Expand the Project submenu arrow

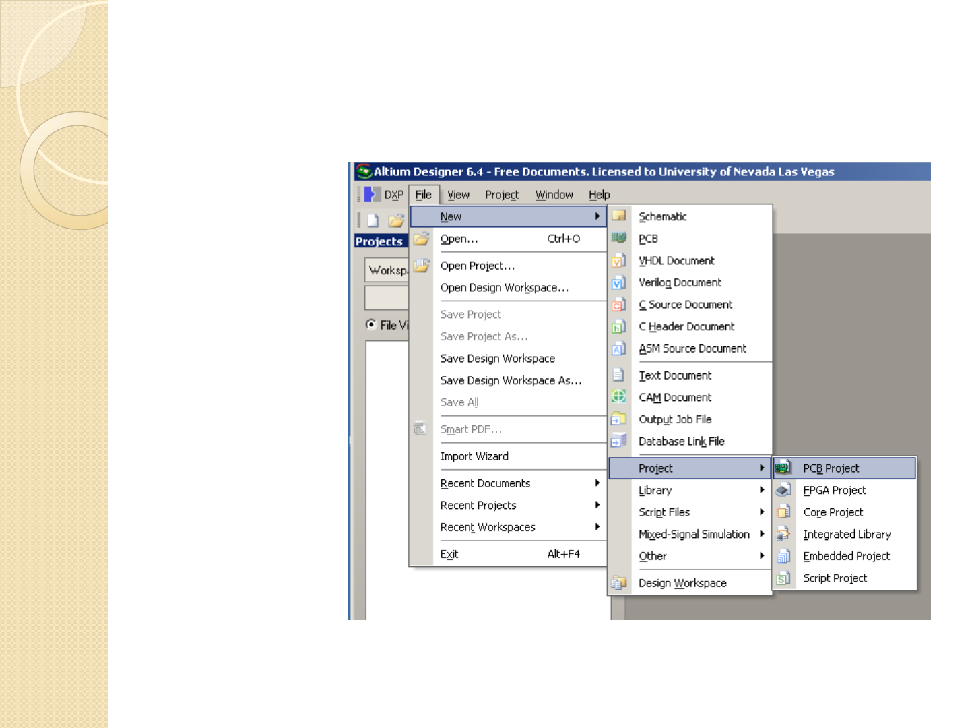(x=762, y=468)
